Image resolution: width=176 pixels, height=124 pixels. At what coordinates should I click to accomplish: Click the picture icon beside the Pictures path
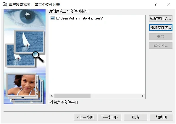(53, 18)
